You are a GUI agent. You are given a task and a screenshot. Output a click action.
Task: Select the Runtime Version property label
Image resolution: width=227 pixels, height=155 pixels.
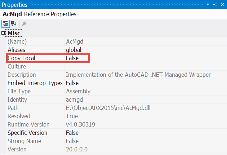point(28,124)
